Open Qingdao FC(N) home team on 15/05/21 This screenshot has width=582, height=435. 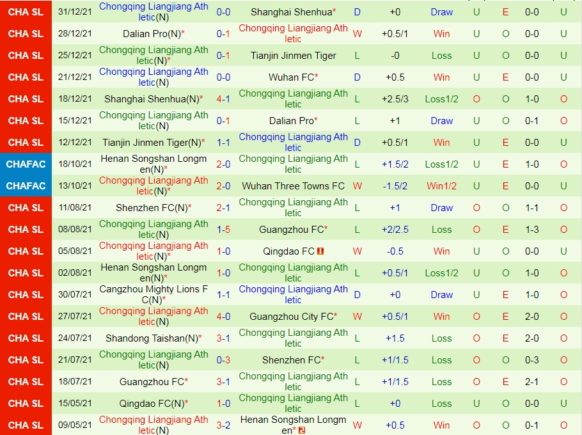(x=152, y=404)
